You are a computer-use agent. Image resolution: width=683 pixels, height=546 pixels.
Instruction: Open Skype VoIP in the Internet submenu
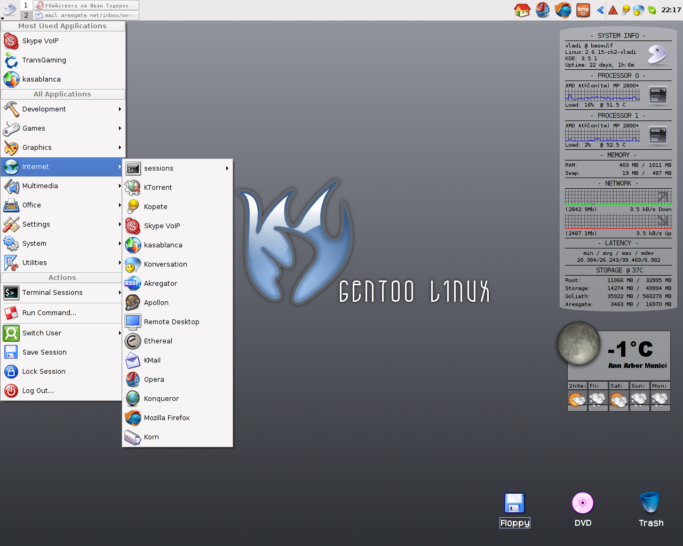point(178,226)
